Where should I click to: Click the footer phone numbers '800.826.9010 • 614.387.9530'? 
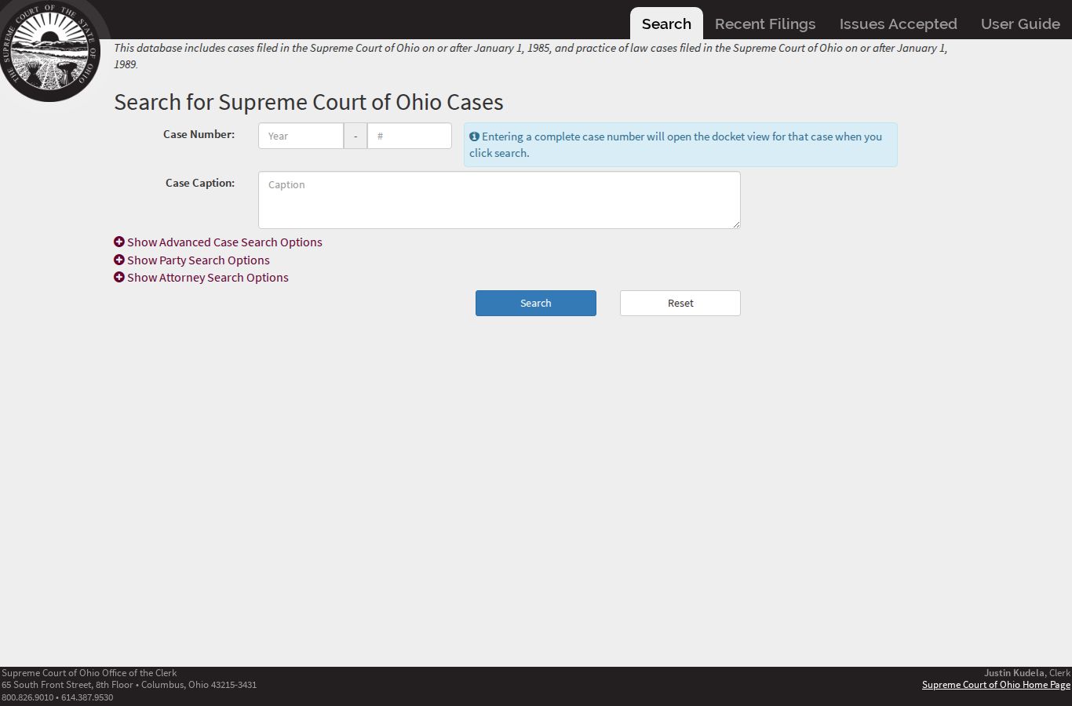click(x=57, y=697)
